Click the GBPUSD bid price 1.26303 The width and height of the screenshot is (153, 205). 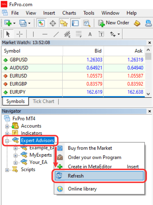94,60
